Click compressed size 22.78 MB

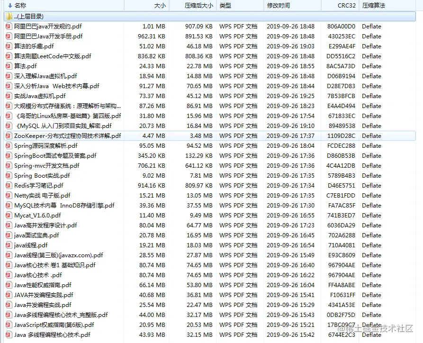[199, 66]
